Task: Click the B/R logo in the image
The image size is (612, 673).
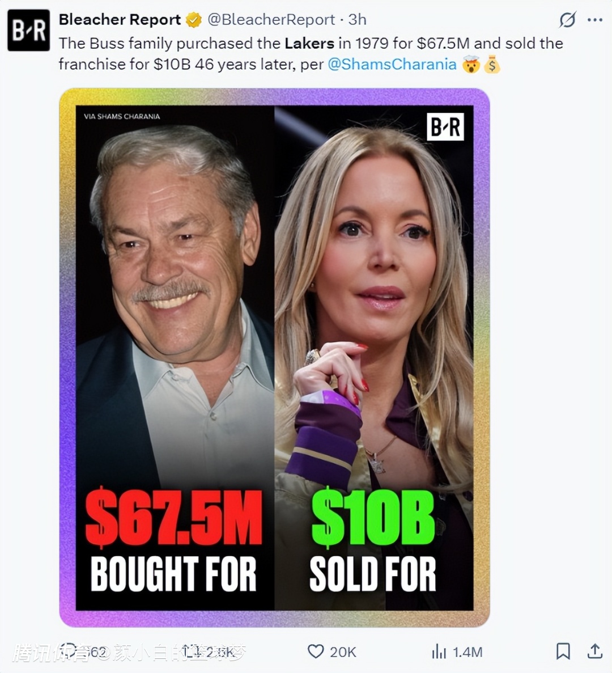Action: (445, 126)
